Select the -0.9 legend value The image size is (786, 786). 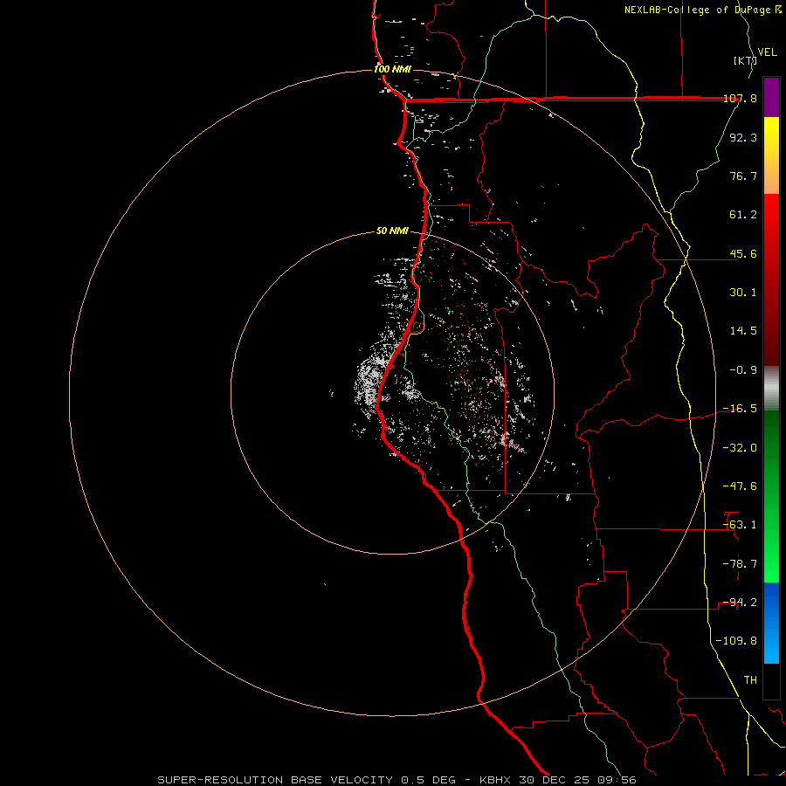pyautogui.click(x=743, y=370)
